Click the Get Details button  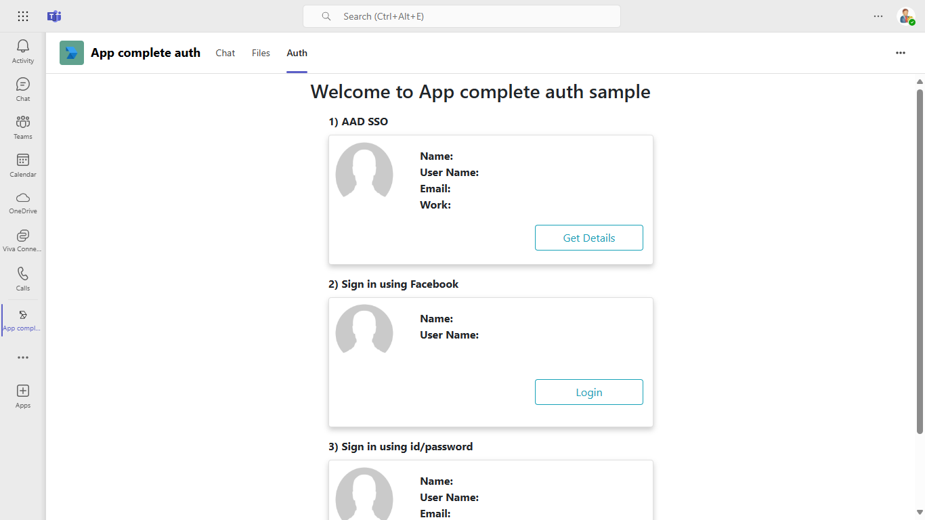[x=589, y=238]
